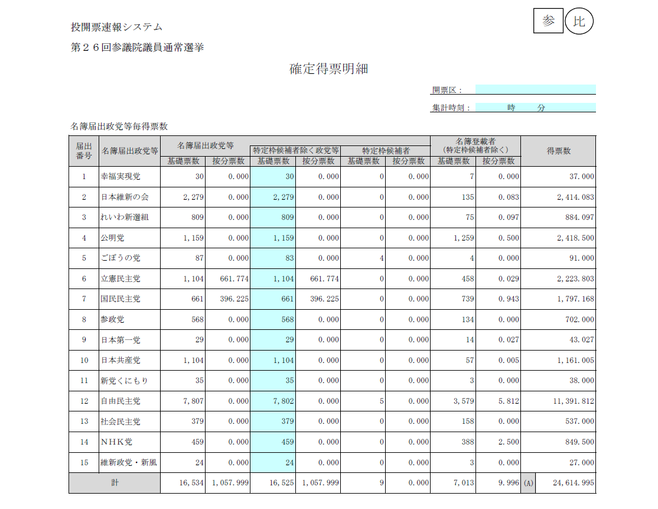Click the 得票数 column header

tap(559, 151)
